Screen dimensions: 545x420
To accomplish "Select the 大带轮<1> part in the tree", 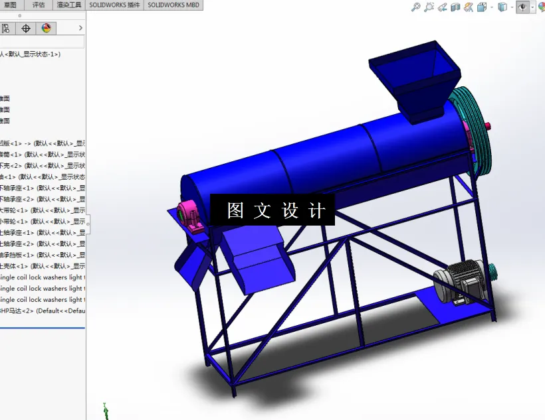I will coord(40,210).
